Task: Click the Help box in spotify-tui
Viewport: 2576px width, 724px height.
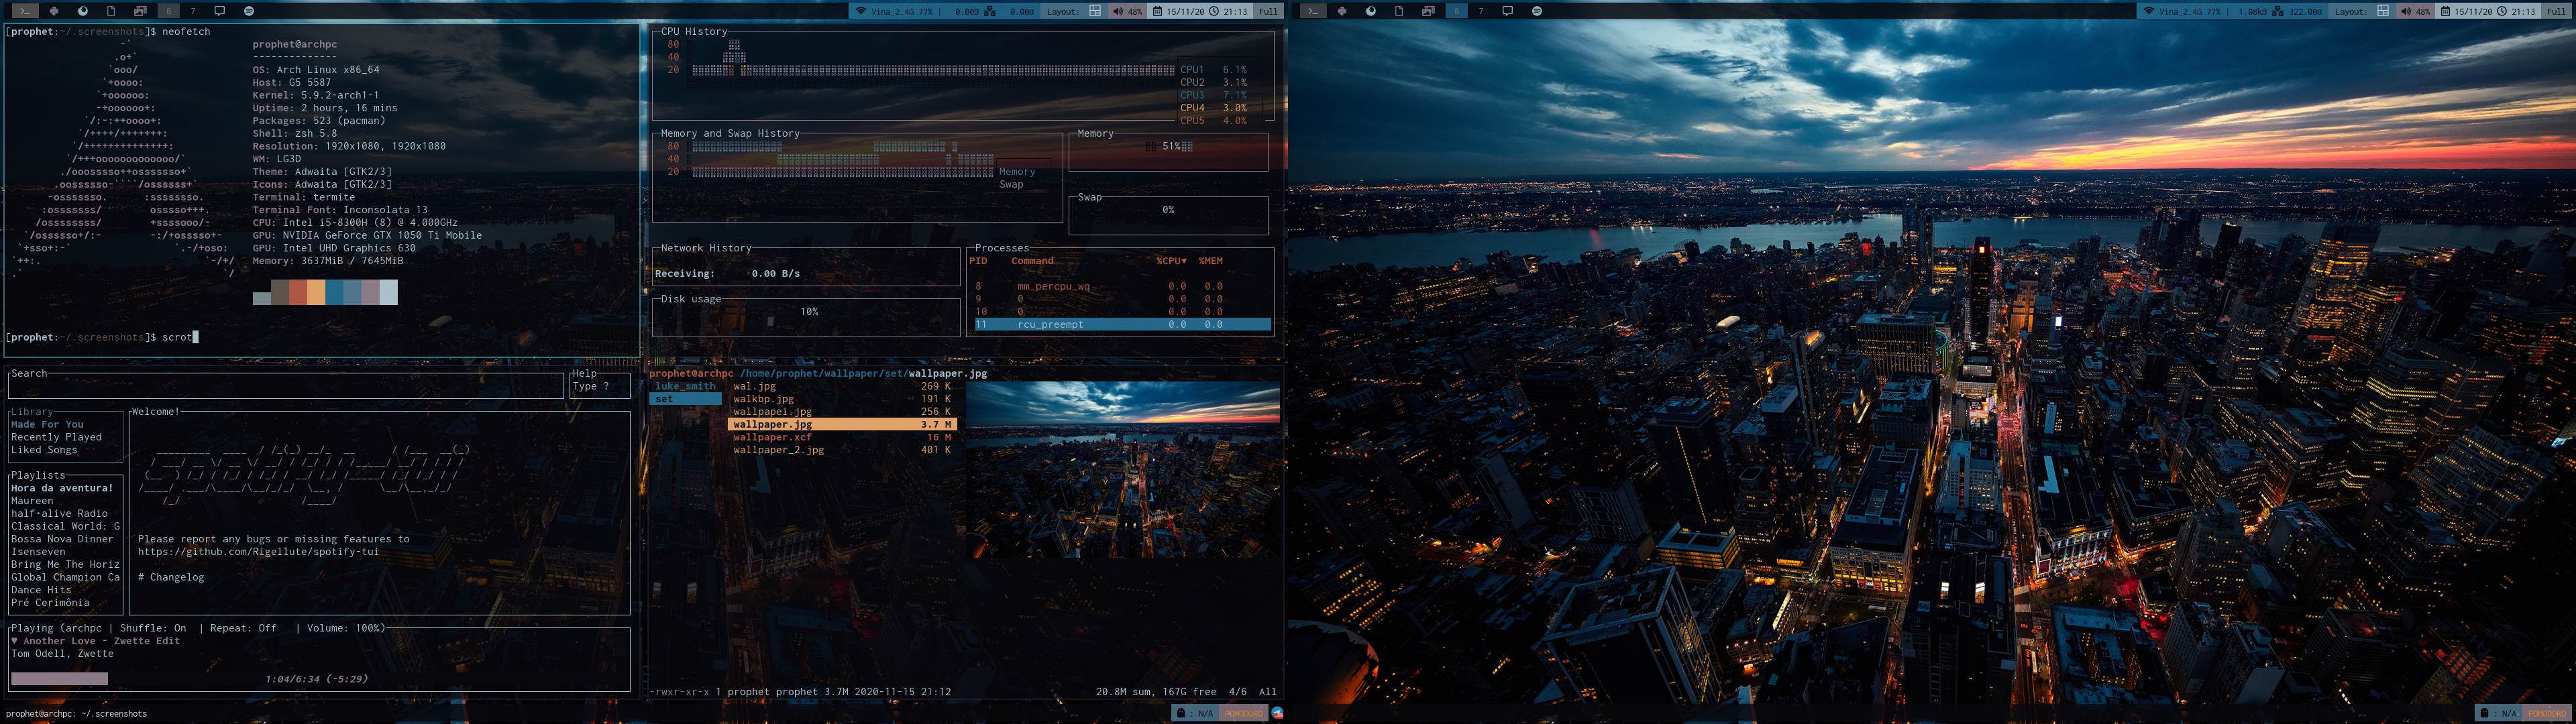Action: click(x=600, y=386)
